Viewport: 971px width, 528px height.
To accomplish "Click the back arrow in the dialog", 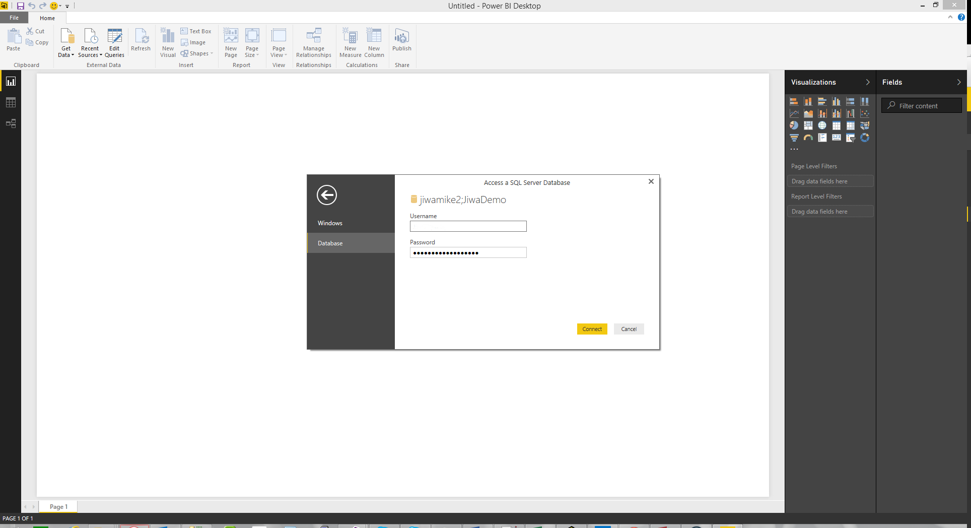I will pos(326,195).
